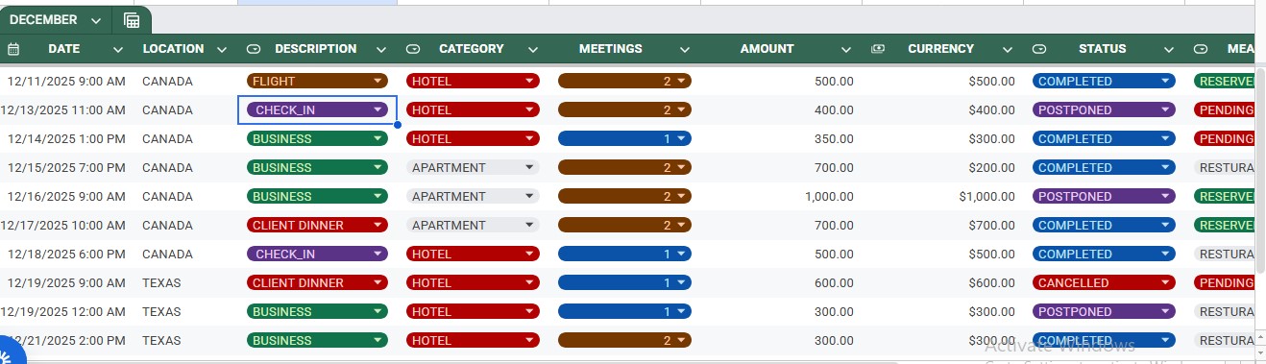Open the FLIGHT description chip dropdown
Image resolution: width=1266 pixels, height=364 pixels.
click(x=378, y=82)
